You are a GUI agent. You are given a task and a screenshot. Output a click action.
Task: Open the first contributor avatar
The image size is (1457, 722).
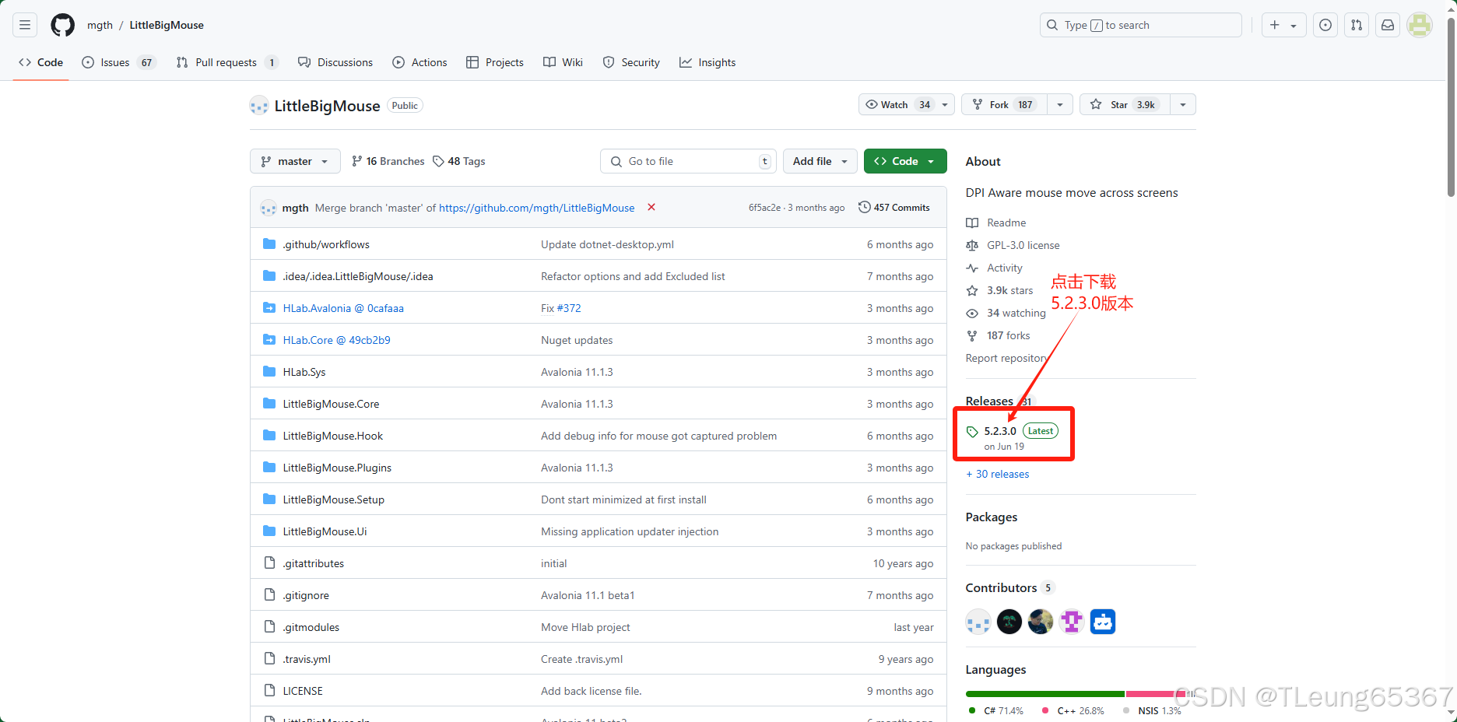pyautogui.click(x=978, y=622)
